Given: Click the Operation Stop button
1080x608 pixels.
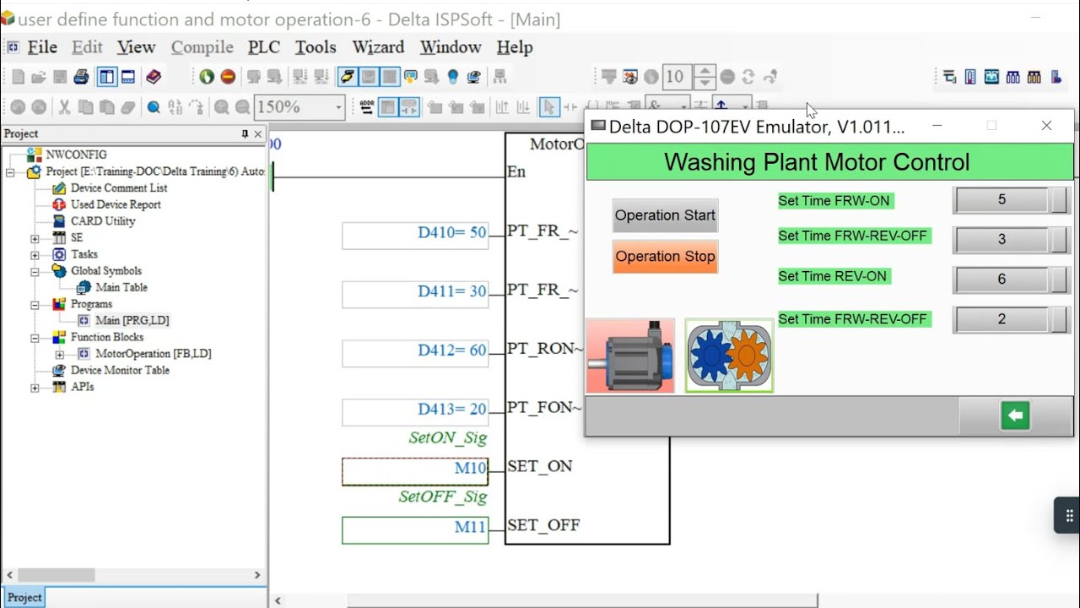Looking at the screenshot, I should (x=665, y=257).
